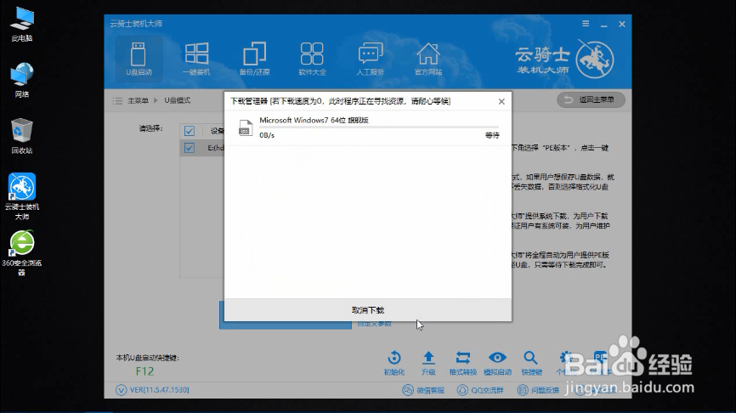Click the Windows7 download progress bar
The image size is (736, 413).
pos(379,127)
